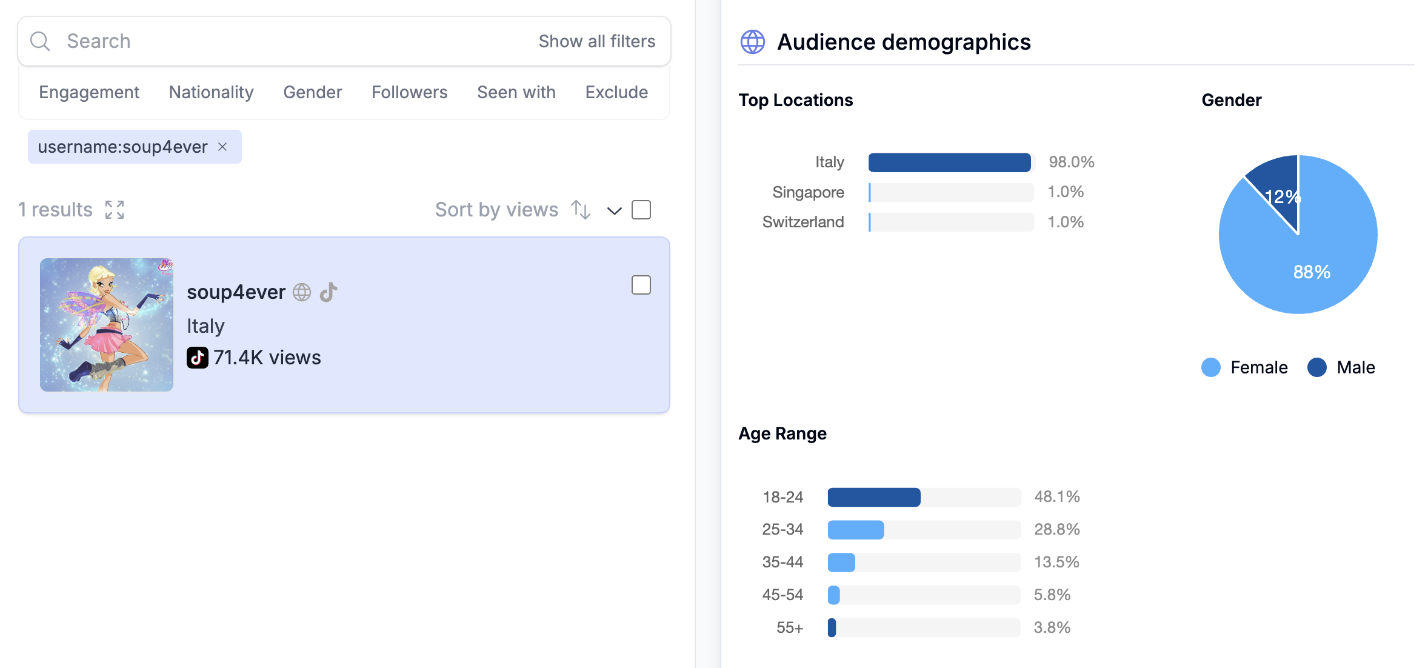Open the Engagement filter dropdown
This screenshot has height=668, width=1428.
pyautogui.click(x=89, y=92)
